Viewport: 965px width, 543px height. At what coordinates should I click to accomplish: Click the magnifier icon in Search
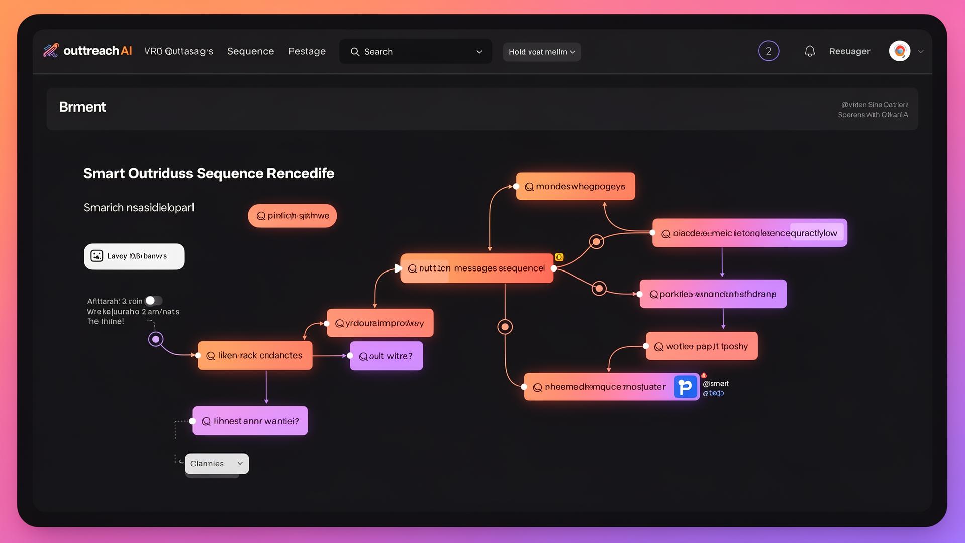355,52
